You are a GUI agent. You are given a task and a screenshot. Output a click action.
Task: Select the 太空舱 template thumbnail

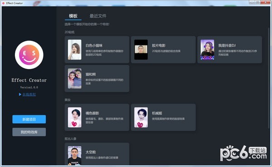[x=75, y=155]
